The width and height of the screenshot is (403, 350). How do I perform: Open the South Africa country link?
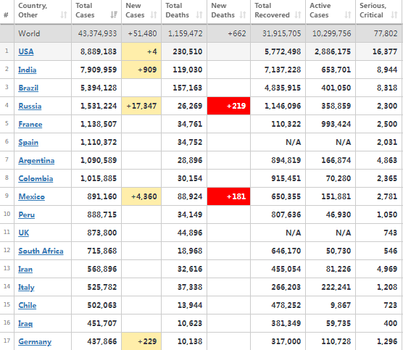tap(41, 251)
